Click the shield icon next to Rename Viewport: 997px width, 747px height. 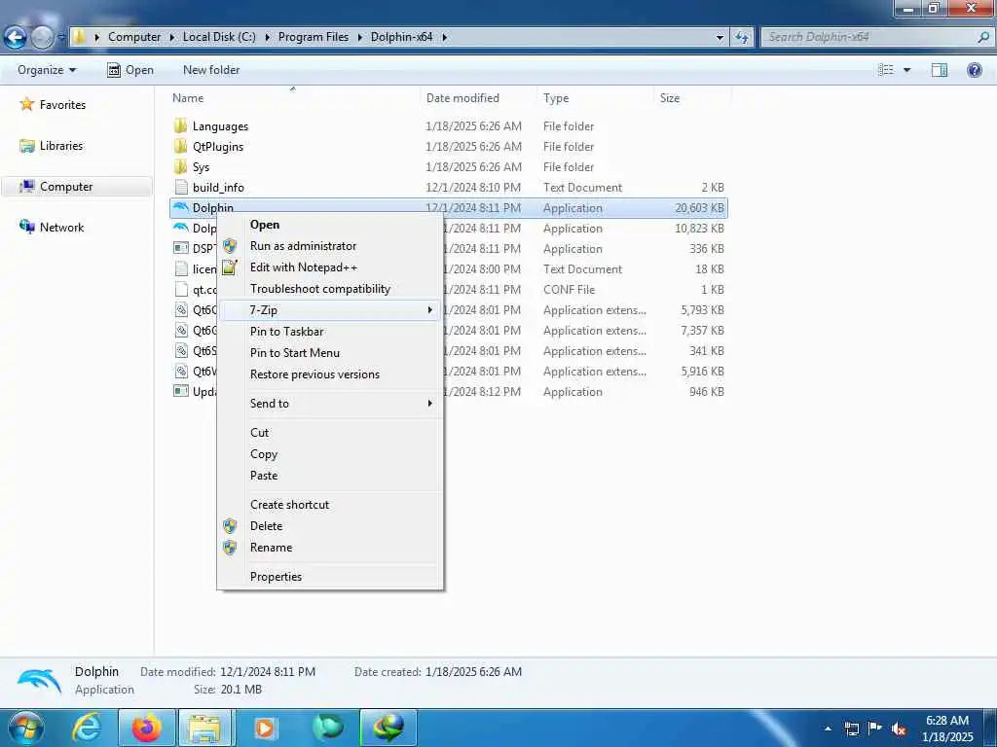tap(230, 548)
